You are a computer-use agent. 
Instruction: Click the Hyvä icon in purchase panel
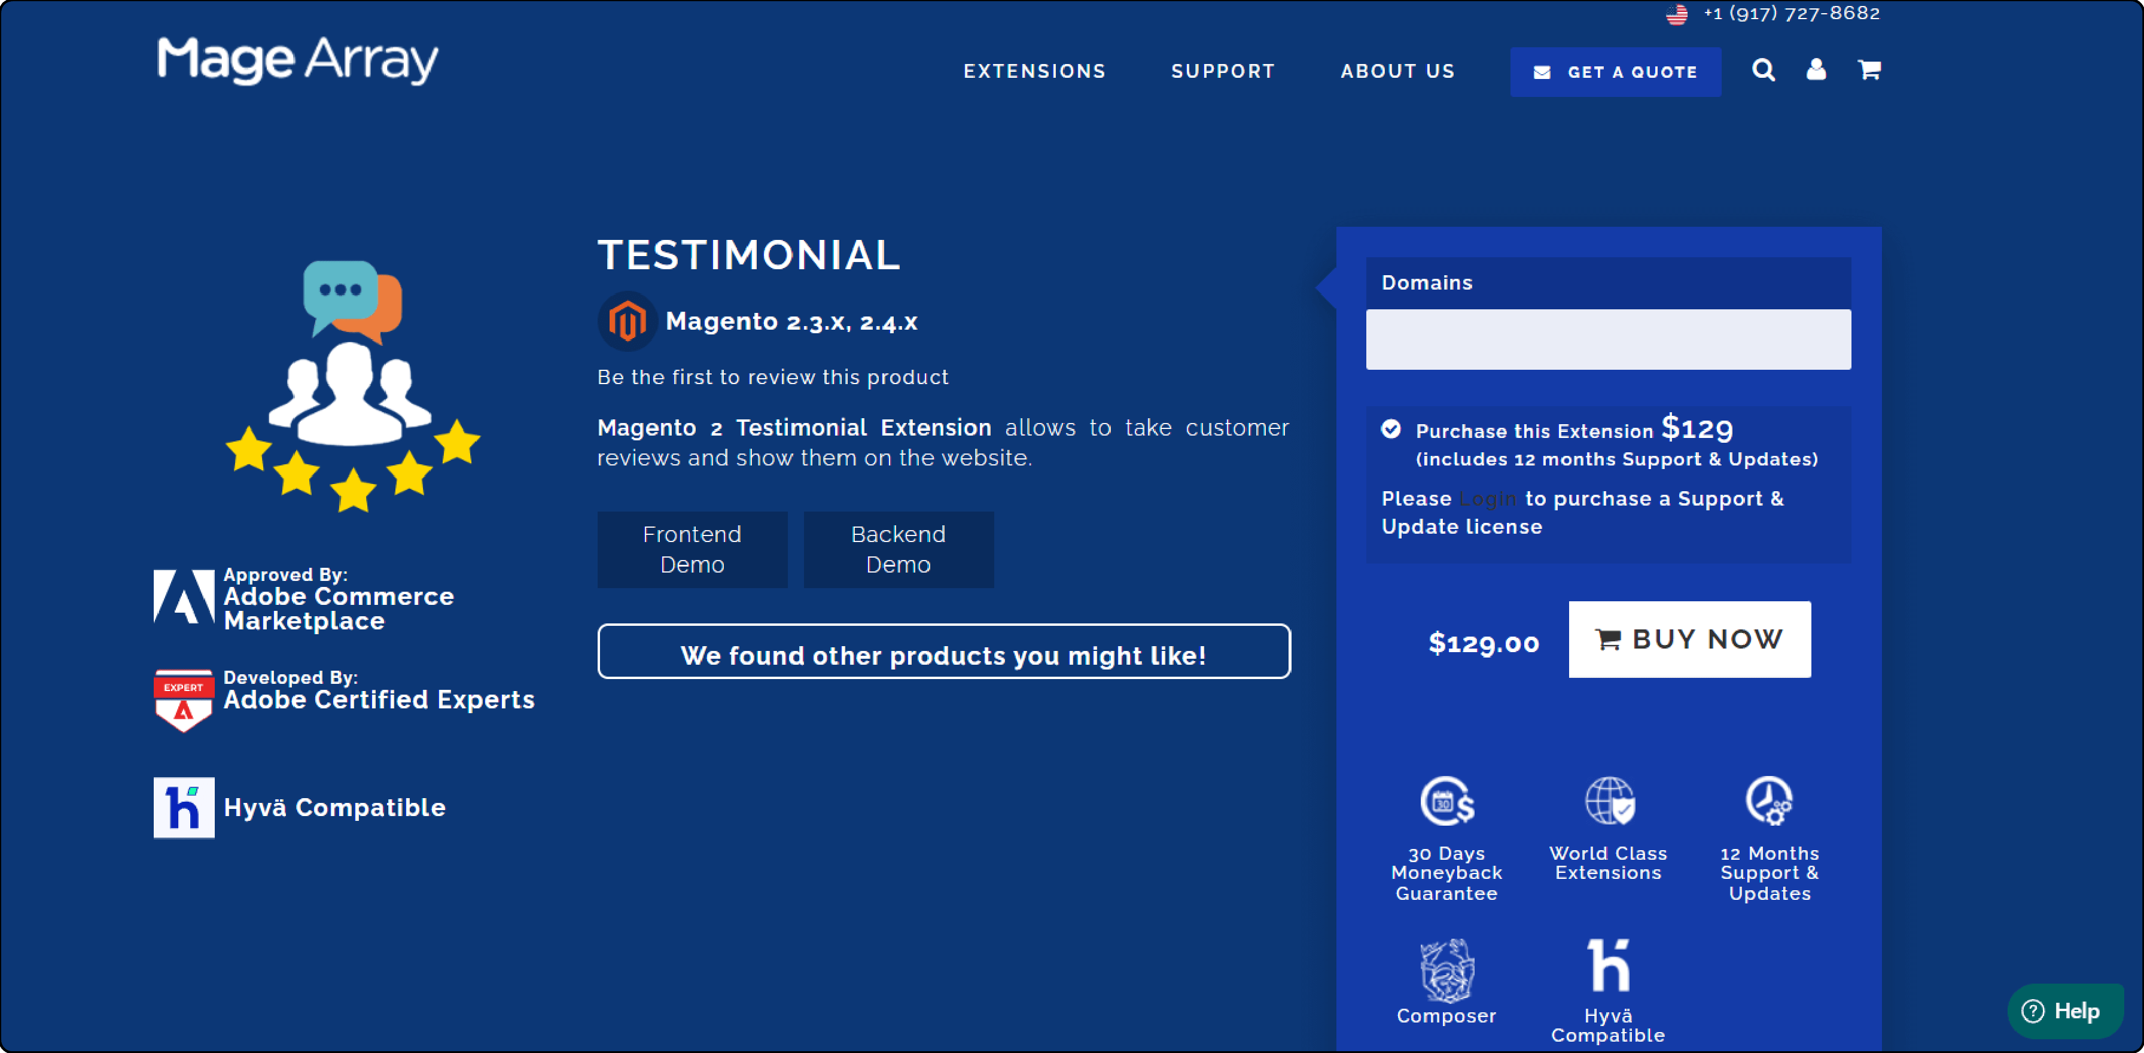tap(1608, 965)
